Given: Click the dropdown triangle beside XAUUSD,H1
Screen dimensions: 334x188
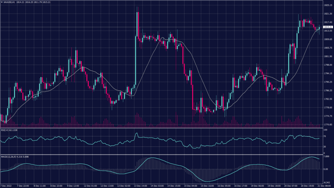Looking at the screenshot, I should pyautogui.click(x=2, y=2).
